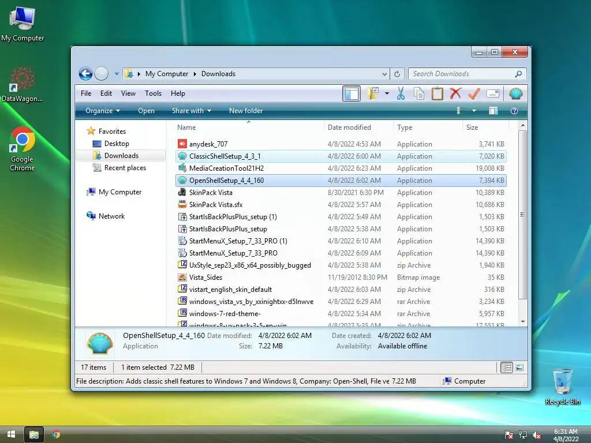The width and height of the screenshot is (591, 443).
Task: Paste from the clipboard toolbar icon
Action: [x=437, y=93]
